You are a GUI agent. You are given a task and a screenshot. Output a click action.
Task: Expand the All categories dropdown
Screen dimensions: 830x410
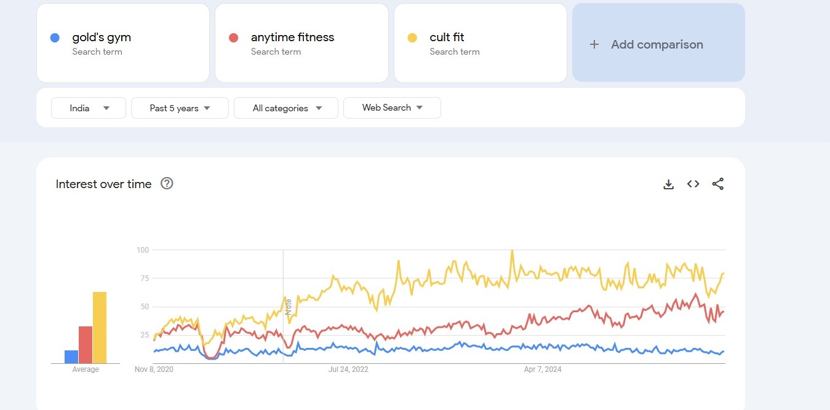286,108
